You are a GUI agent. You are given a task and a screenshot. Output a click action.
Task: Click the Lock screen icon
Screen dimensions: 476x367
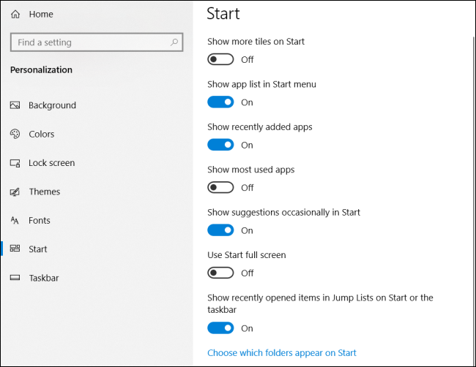15,163
